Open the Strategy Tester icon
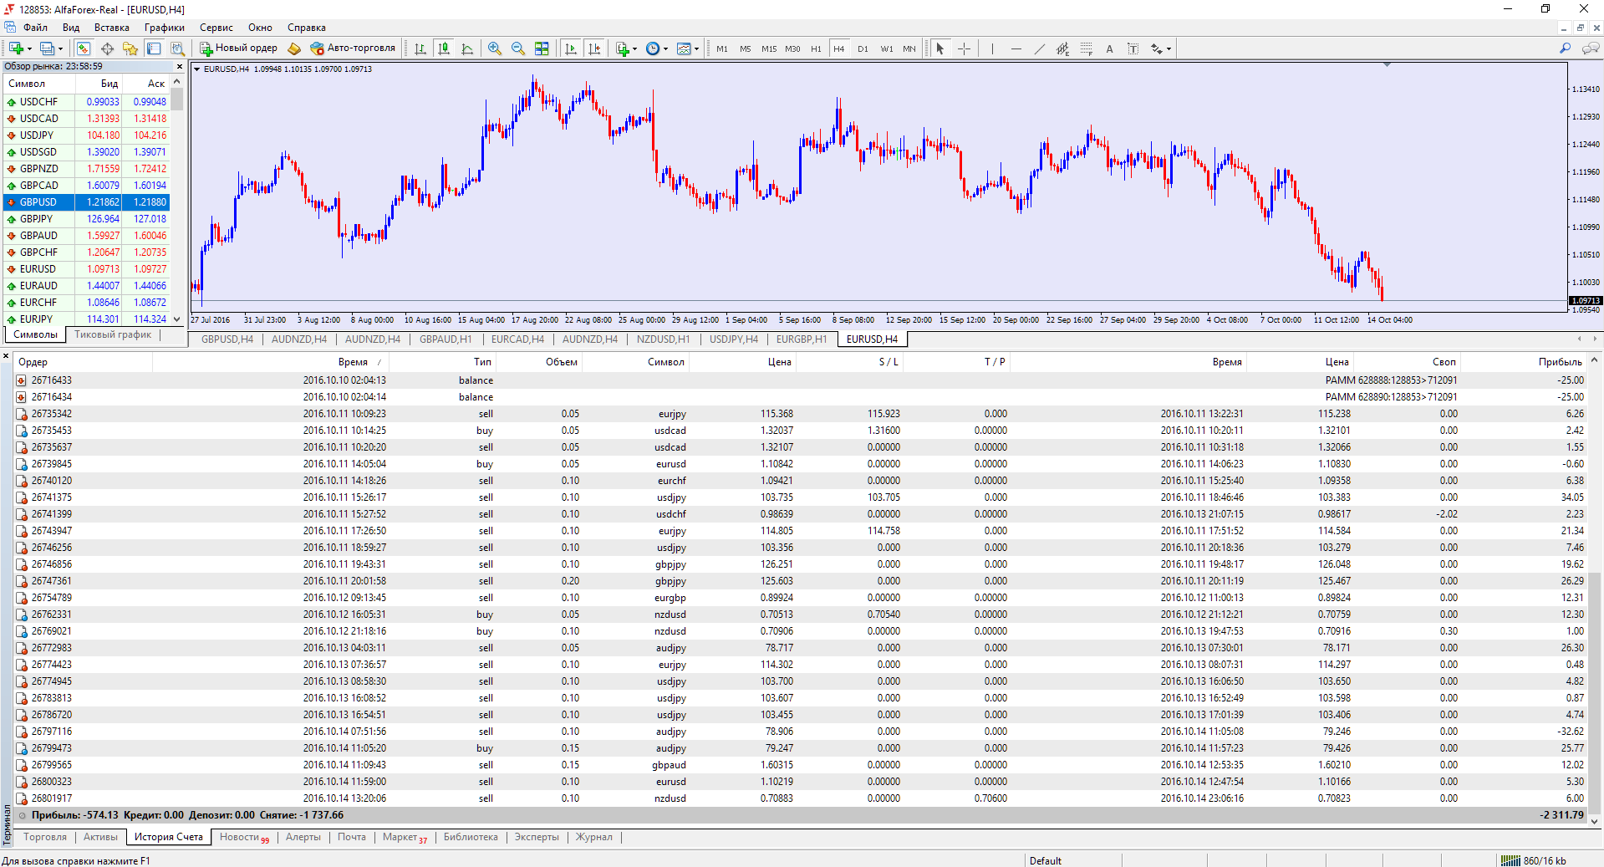Viewport: 1604px width, 867px height. point(177,48)
